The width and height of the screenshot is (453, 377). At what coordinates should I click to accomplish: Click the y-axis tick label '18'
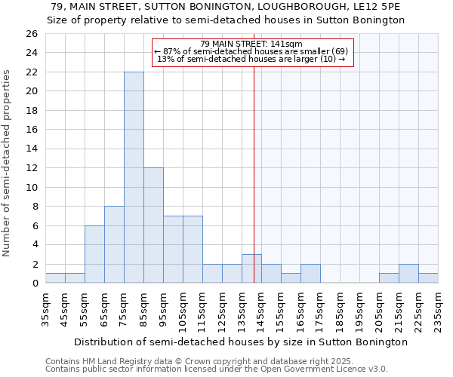32,111
